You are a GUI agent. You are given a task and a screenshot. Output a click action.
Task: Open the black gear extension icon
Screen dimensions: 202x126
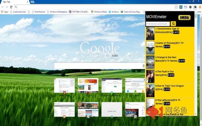pyautogui.click(x=190, y=7)
